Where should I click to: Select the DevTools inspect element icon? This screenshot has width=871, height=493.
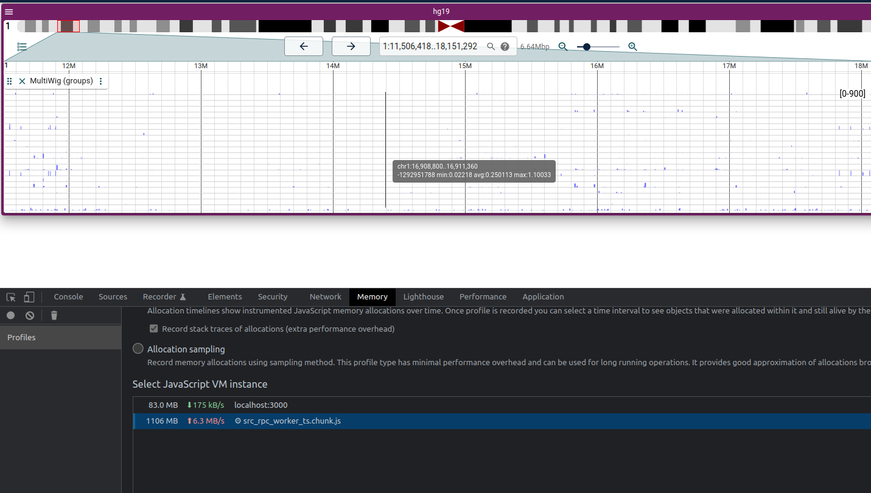(x=11, y=297)
